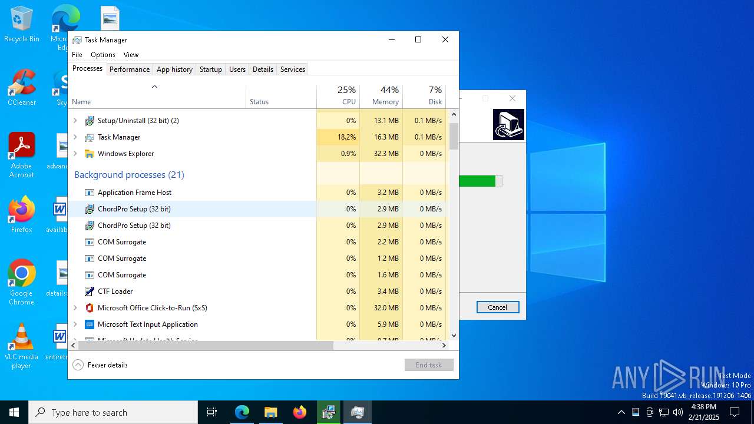Expand the Task Manager process row
The width and height of the screenshot is (754, 424).
[75, 137]
